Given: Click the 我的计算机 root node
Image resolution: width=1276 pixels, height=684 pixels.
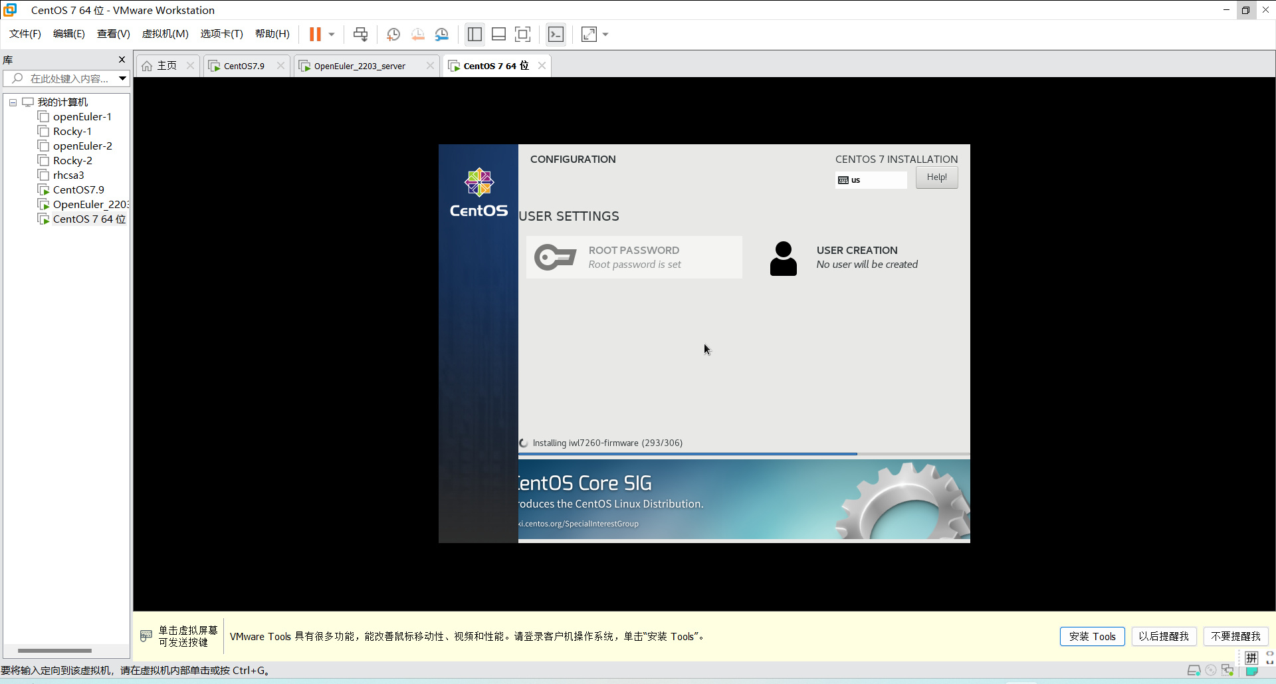Looking at the screenshot, I should [62, 102].
